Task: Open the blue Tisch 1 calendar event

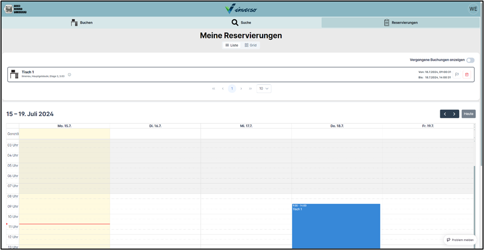Action: coord(336,226)
